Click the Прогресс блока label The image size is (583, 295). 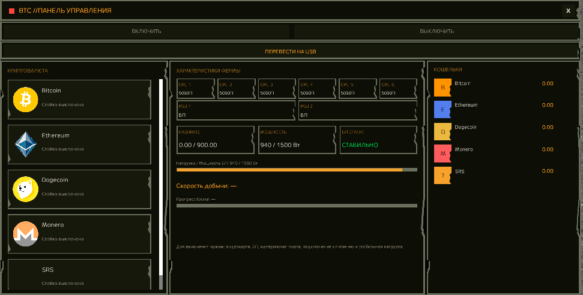coord(196,200)
